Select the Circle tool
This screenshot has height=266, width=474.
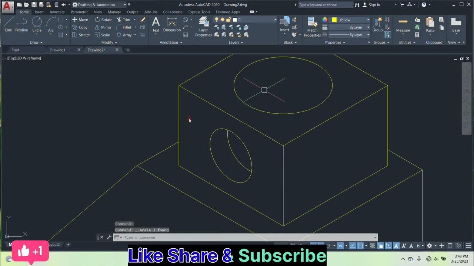[x=37, y=24]
